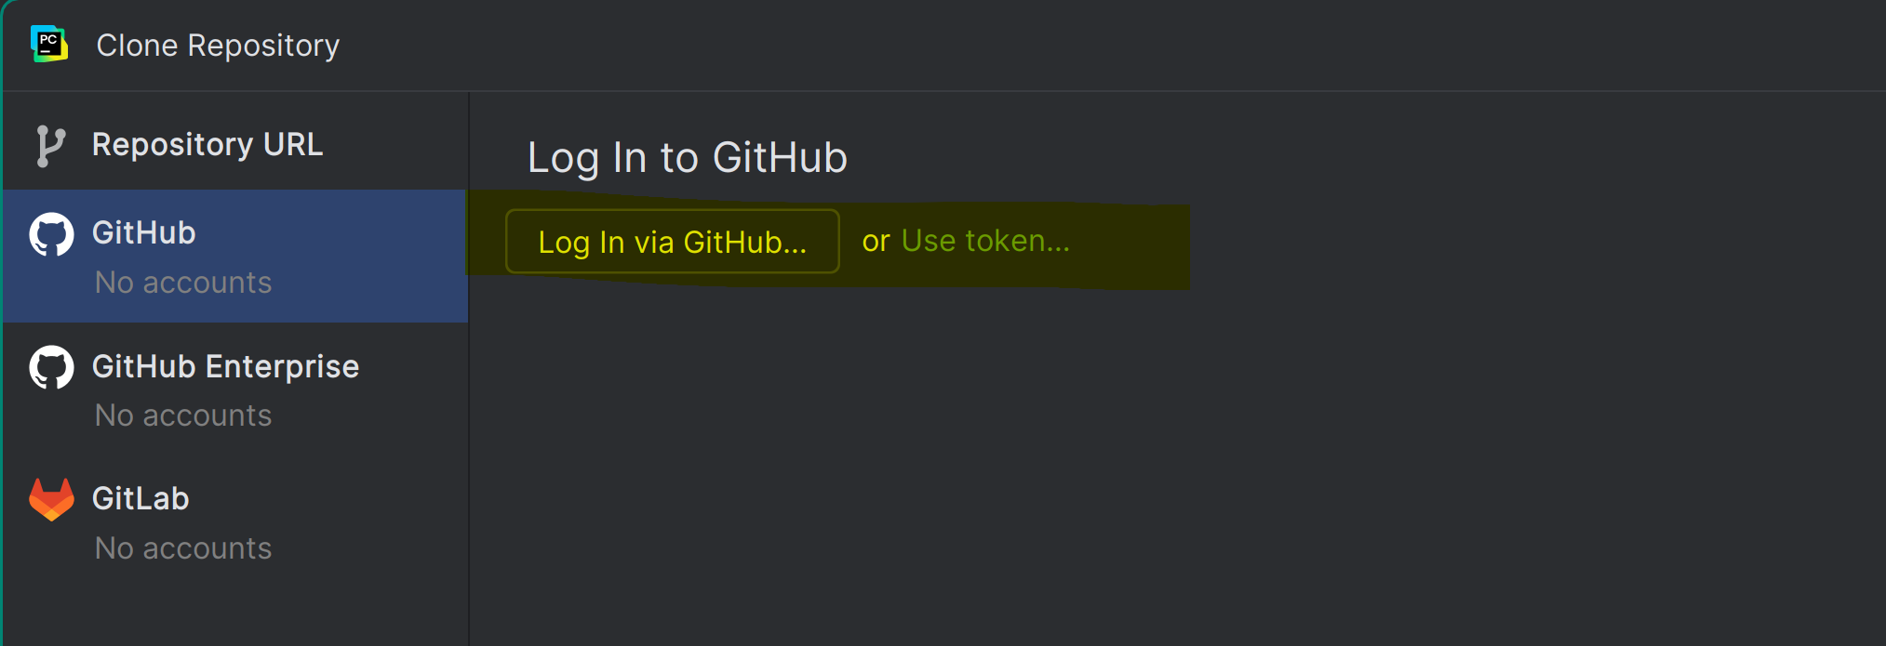Viewport: 1886px width, 646px height.
Task: Click the PyCharm logo in title bar
Action: tap(49, 44)
